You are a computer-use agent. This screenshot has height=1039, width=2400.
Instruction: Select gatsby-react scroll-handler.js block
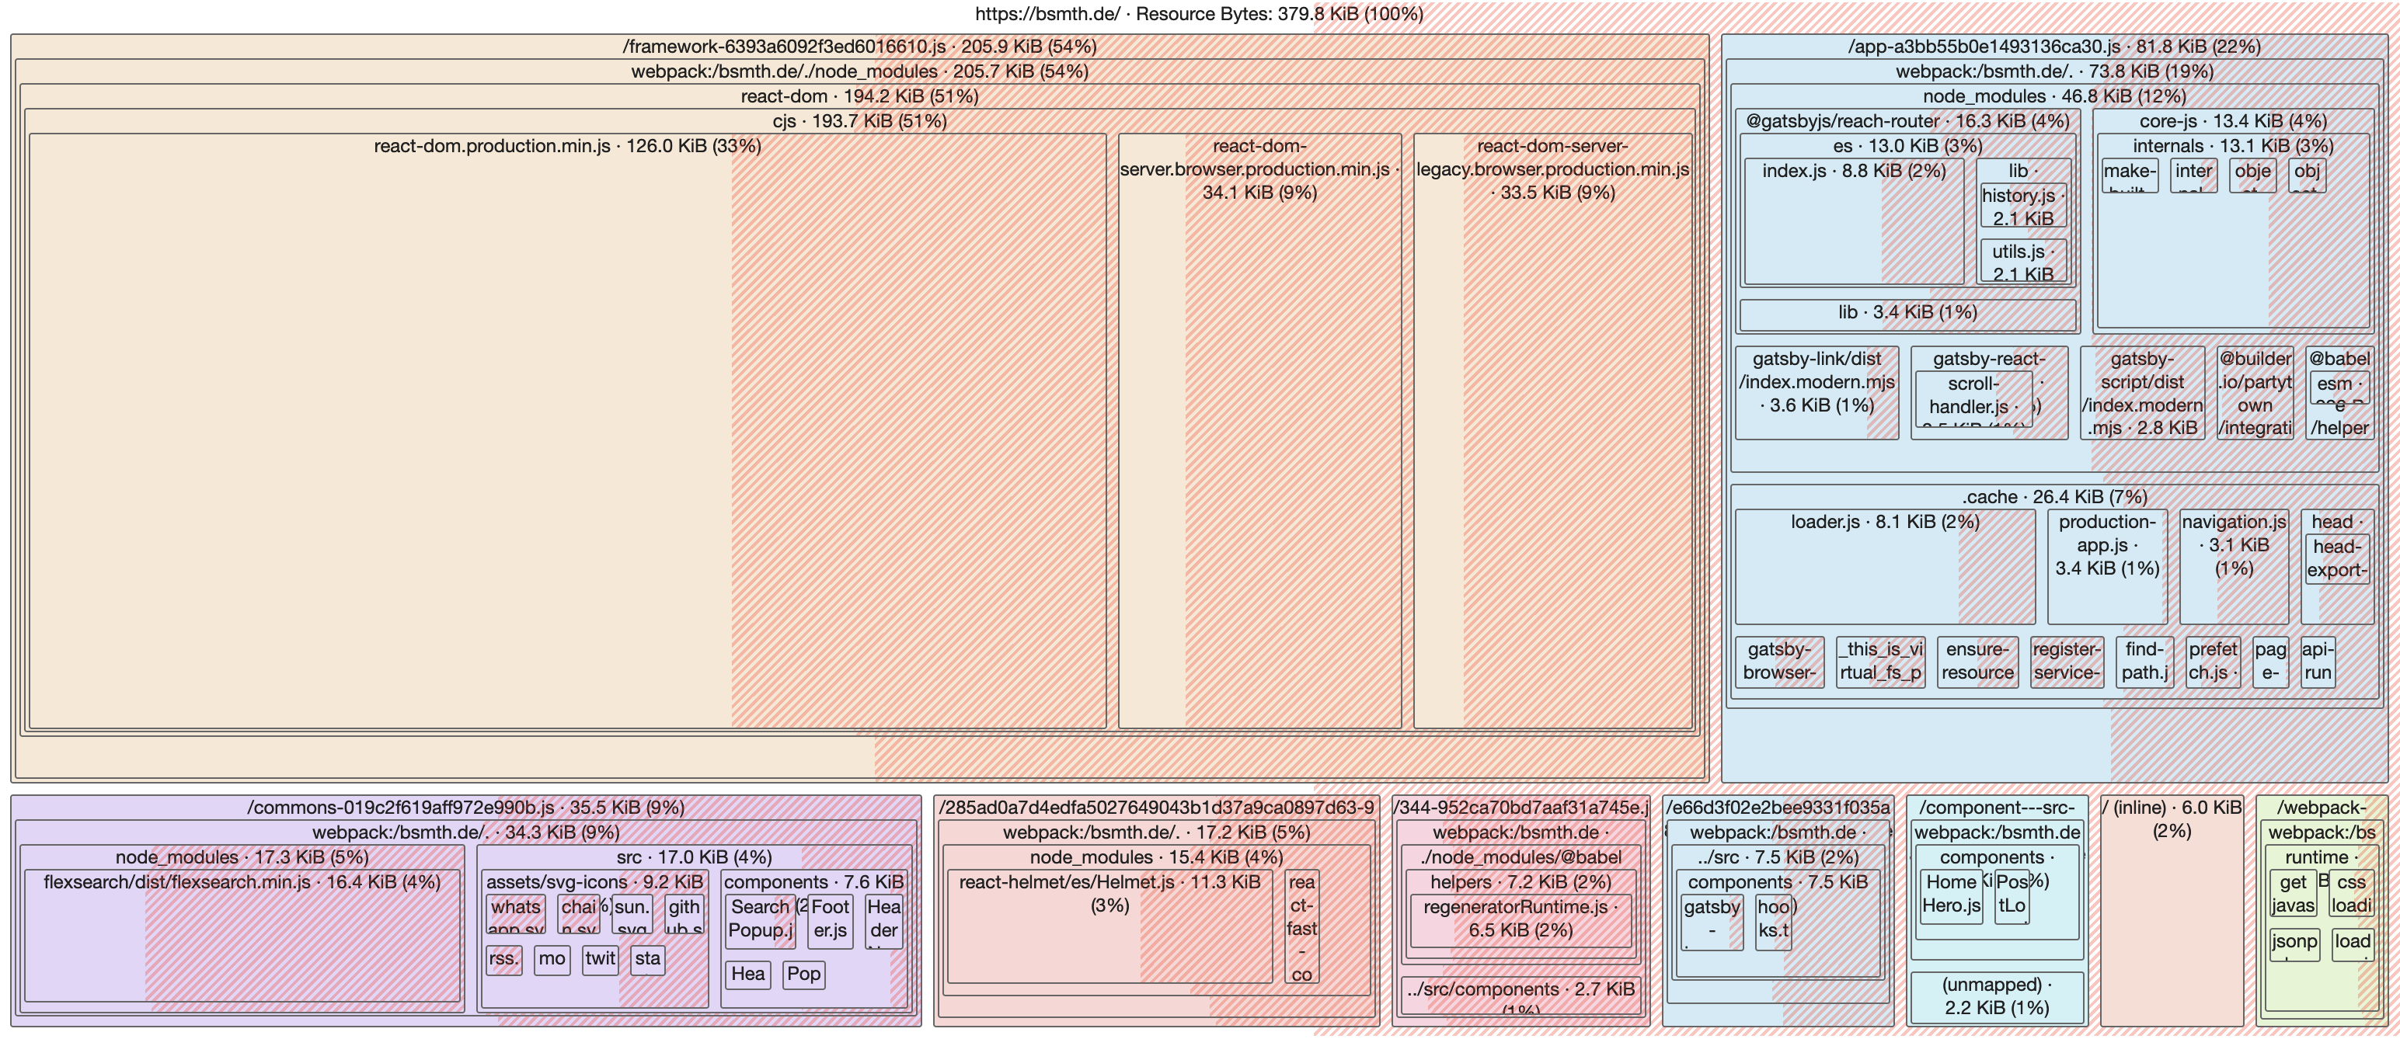[x=1973, y=398]
